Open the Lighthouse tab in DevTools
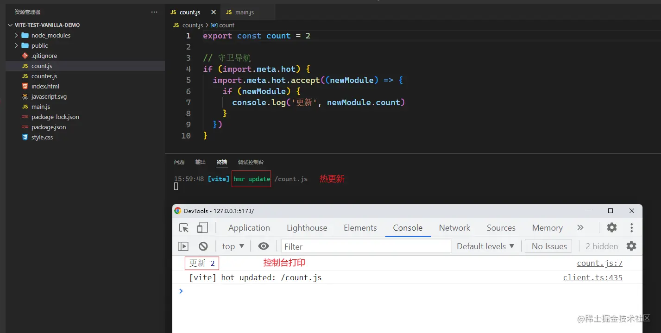This screenshot has height=333, width=661. pos(307,228)
